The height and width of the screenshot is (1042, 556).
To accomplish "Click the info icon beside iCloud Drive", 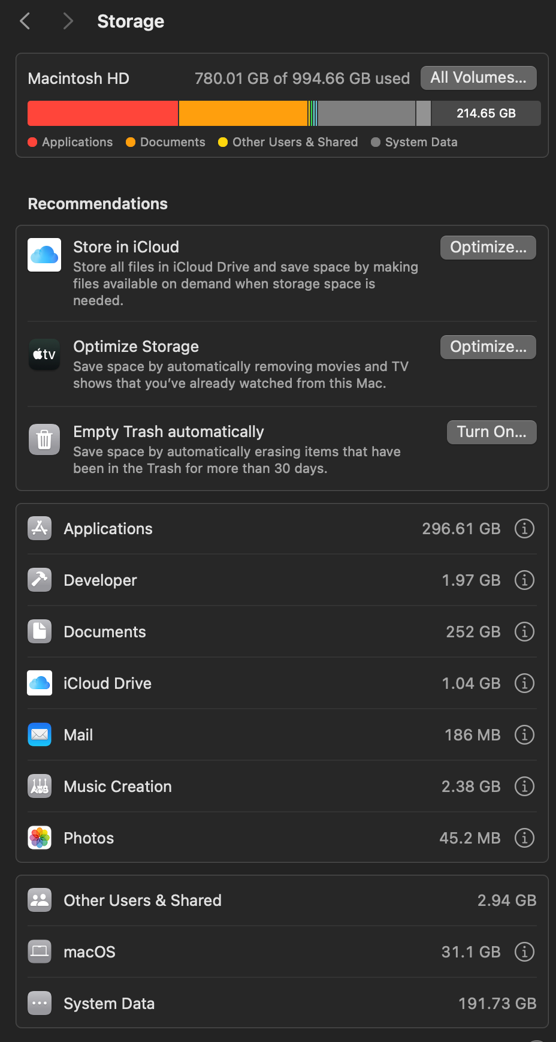I will coord(524,683).
